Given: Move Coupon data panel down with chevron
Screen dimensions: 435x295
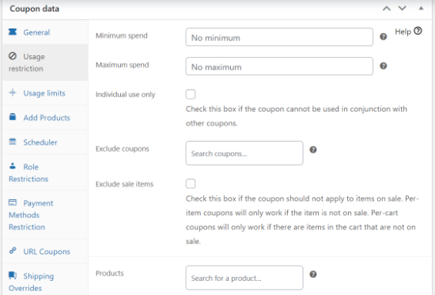Looking at the screenshot, I should point(402,9).
